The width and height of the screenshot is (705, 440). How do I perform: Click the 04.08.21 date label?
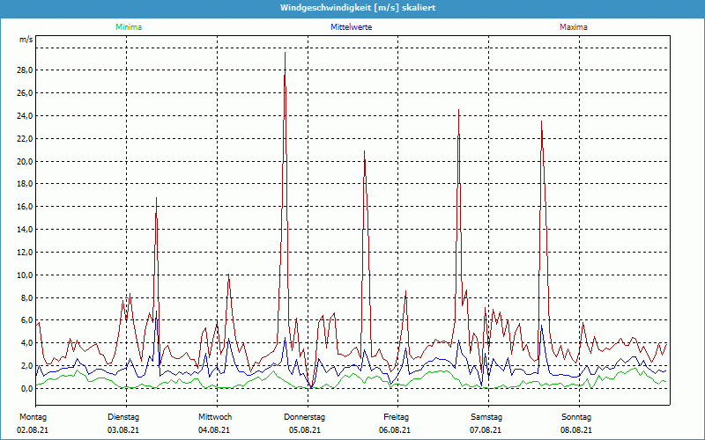(214, 430)
